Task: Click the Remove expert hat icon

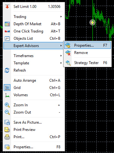Action: click(68, 53)
